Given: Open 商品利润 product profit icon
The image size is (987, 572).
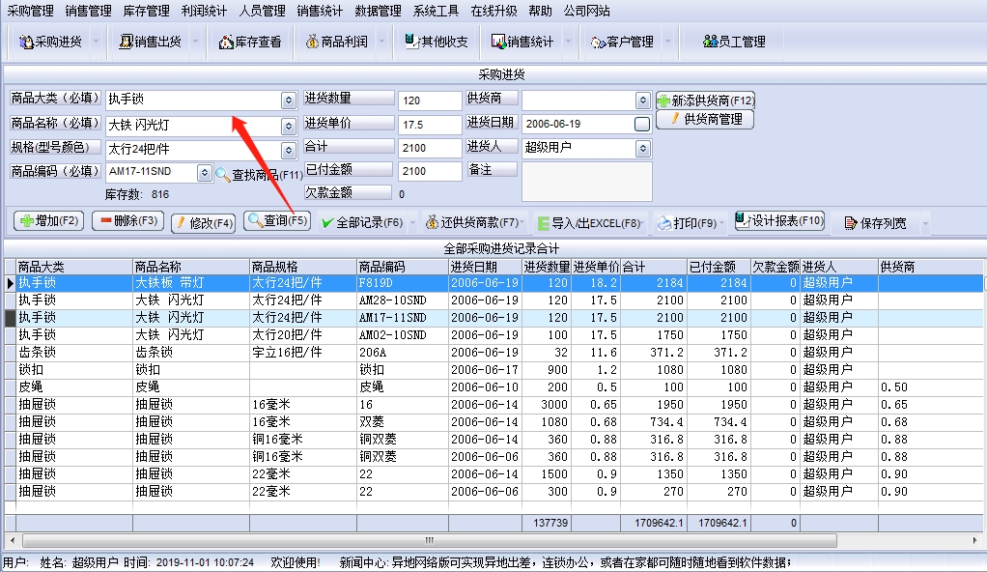Looking at the screenshot, I should 312,42.
